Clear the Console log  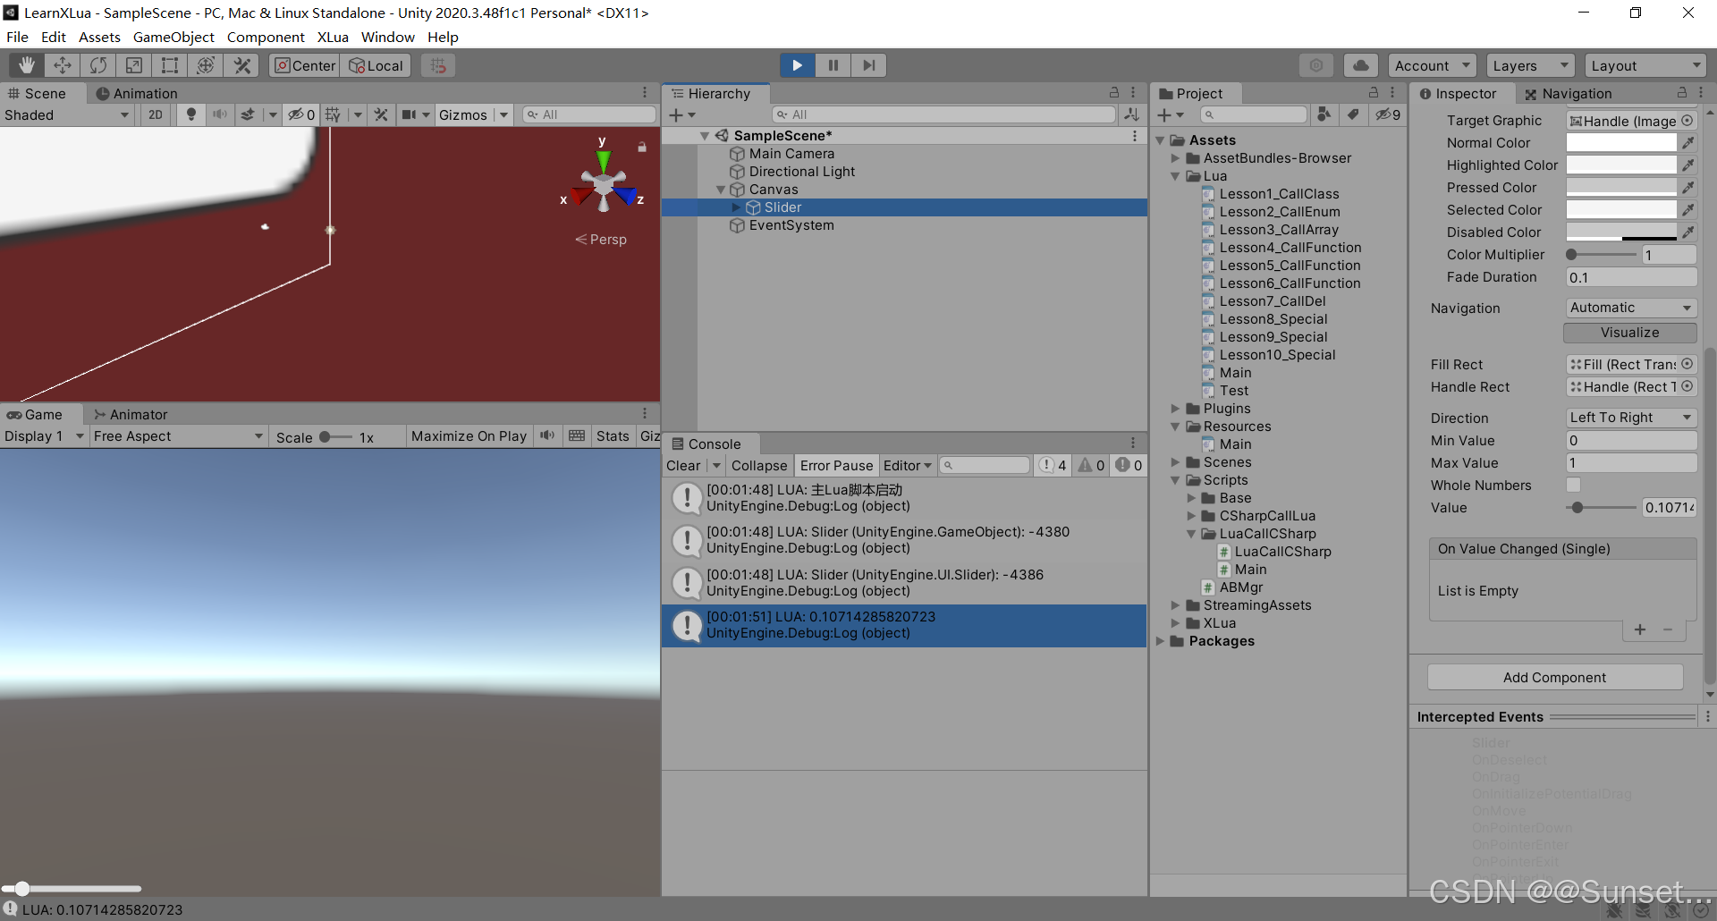coord(683,466)
